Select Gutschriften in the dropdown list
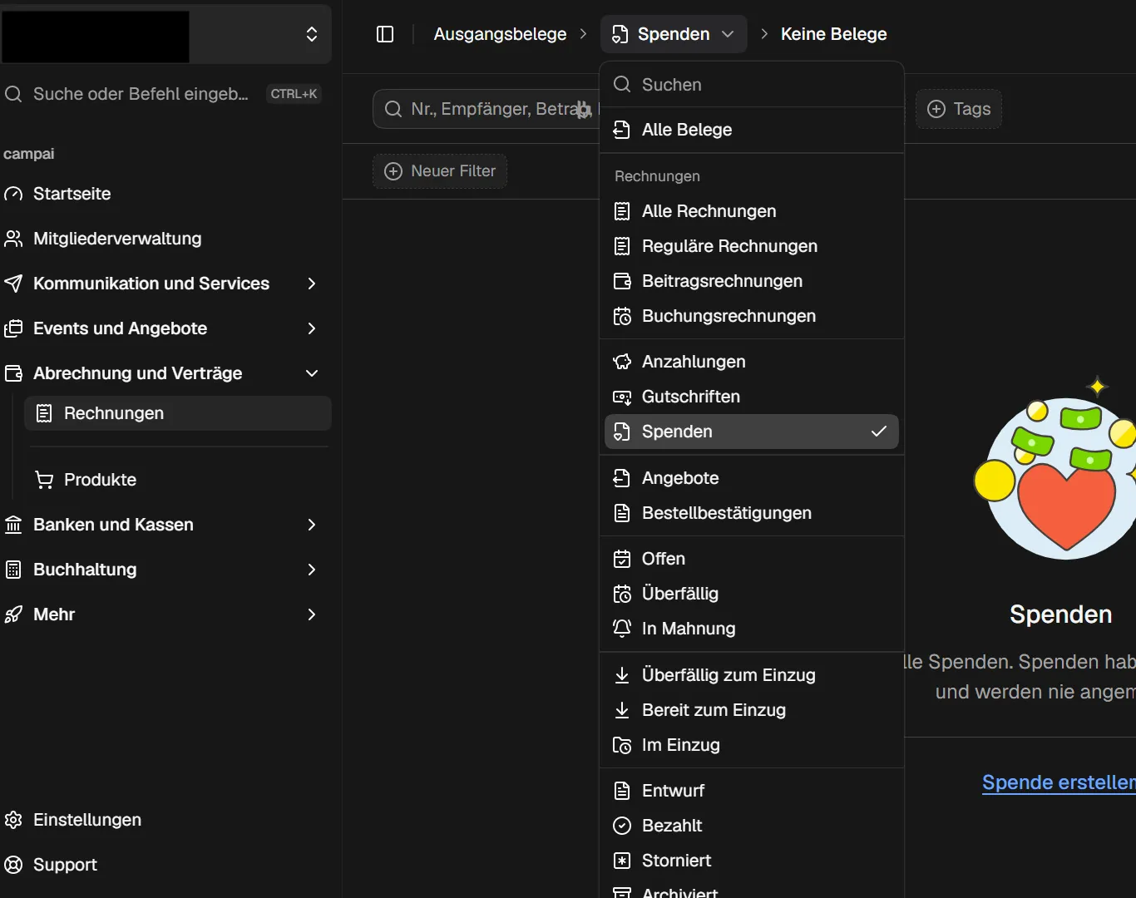 pos(690,397)
